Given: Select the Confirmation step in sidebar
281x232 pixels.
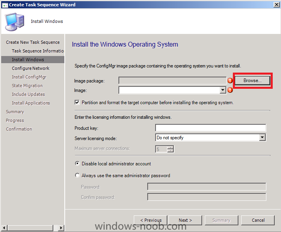Looking at the screenshot, I should 19,129.
